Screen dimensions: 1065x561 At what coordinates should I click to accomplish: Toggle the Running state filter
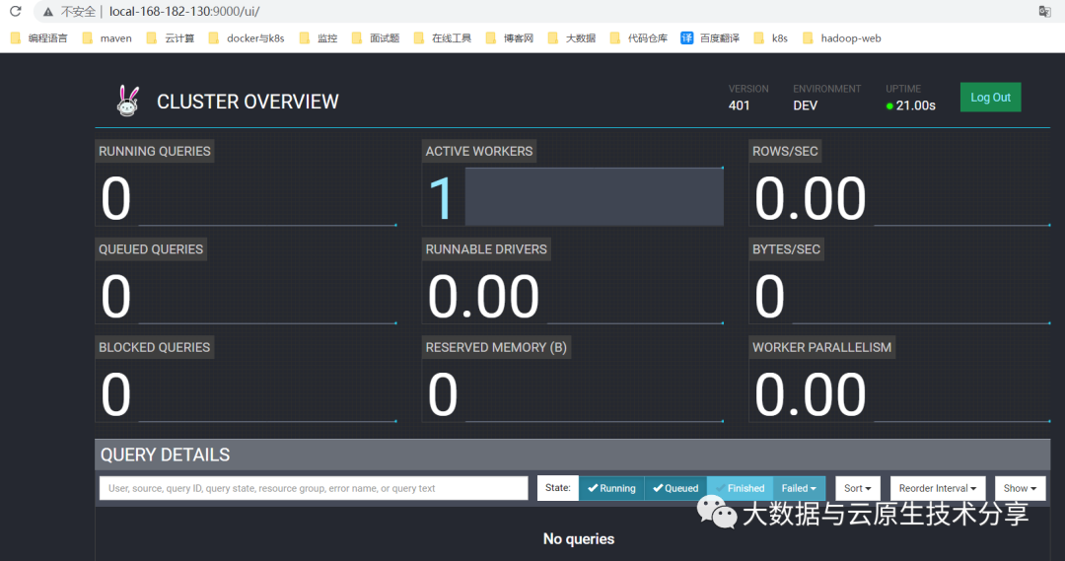pos(611,488)
